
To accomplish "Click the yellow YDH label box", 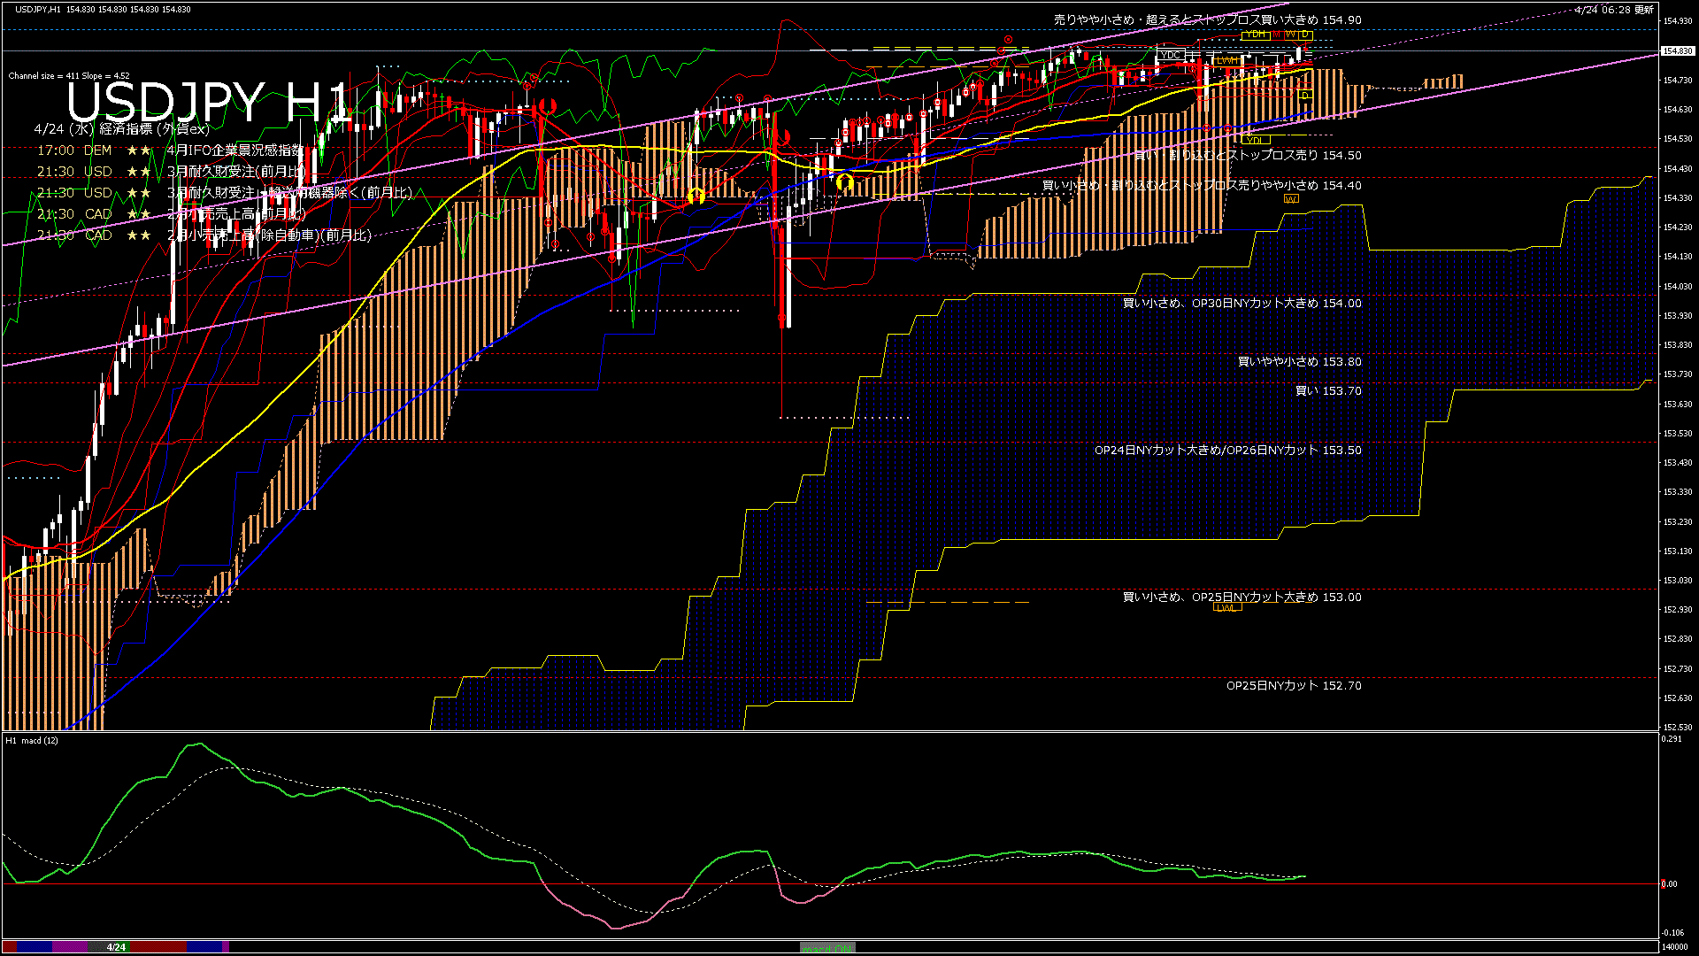I will pyautogui.click(x=1255, y=35).
